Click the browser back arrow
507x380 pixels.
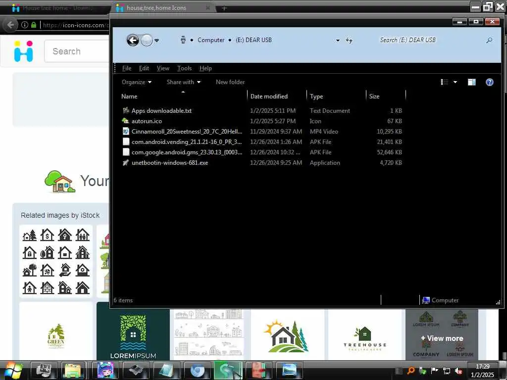point(10,25)
